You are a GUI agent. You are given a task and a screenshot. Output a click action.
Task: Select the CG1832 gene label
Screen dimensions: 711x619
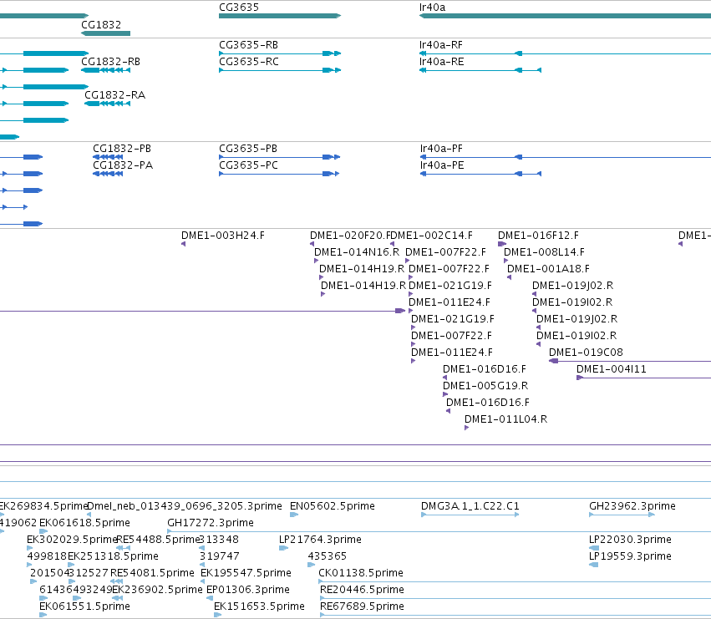(101, 24)
